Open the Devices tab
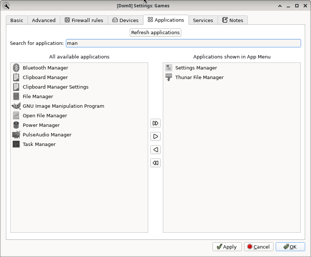This screenshot has width=311, height=257. coord(125,20)
